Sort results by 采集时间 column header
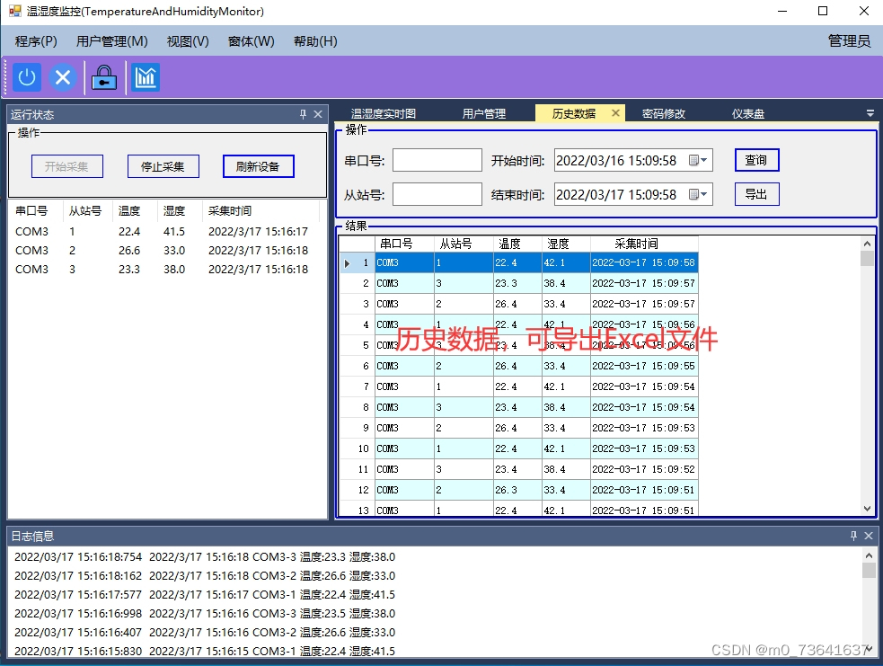The width and height of the screenshot is (883, 666). [x=644, y=244]
